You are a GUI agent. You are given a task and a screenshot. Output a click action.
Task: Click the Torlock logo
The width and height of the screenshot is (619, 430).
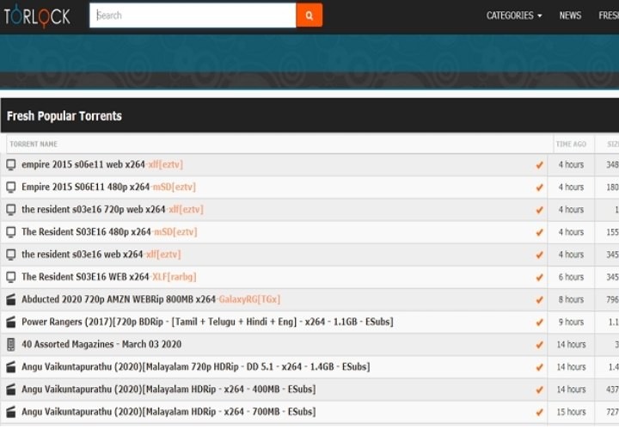[36, 15]
